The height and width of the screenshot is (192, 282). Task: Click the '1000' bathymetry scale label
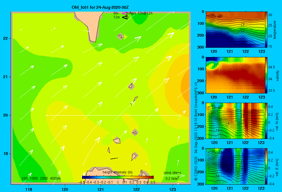34,178
